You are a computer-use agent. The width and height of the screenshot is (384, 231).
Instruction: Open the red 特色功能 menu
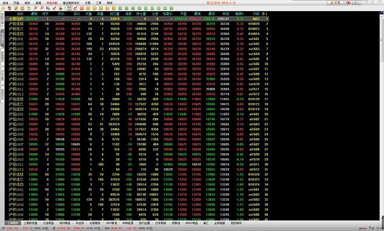(52, 3)
